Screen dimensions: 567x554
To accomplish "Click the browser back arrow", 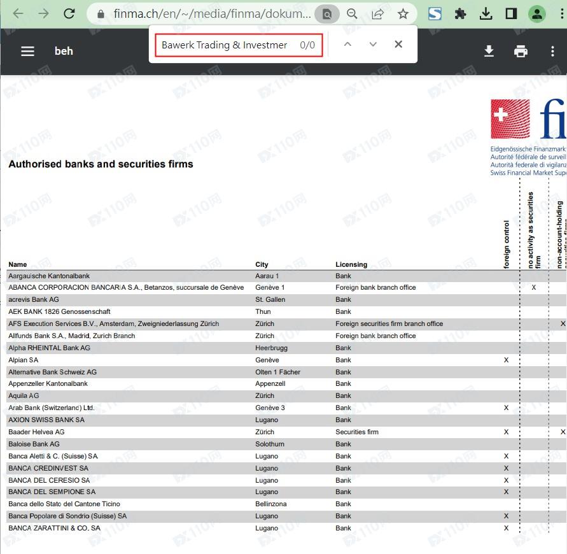I will coord(18,13).
